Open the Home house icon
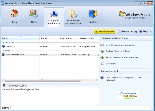Viewport: 155px width, 111px height. (14, 13)
